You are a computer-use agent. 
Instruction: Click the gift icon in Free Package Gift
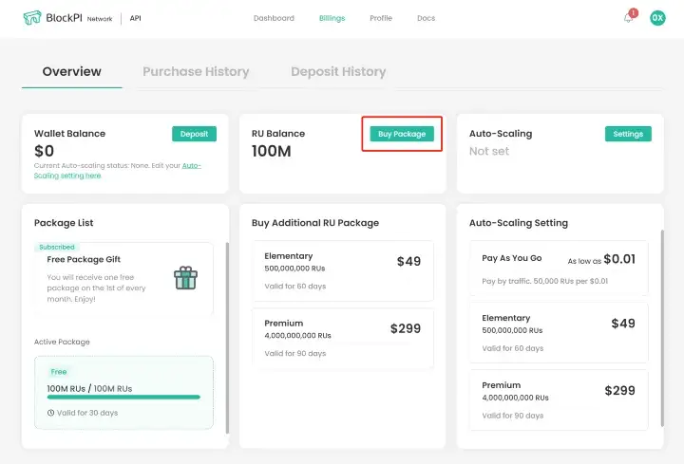pos(185,278)
